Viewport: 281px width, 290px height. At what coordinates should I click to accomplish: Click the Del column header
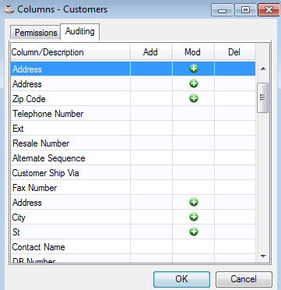point(234,52)
